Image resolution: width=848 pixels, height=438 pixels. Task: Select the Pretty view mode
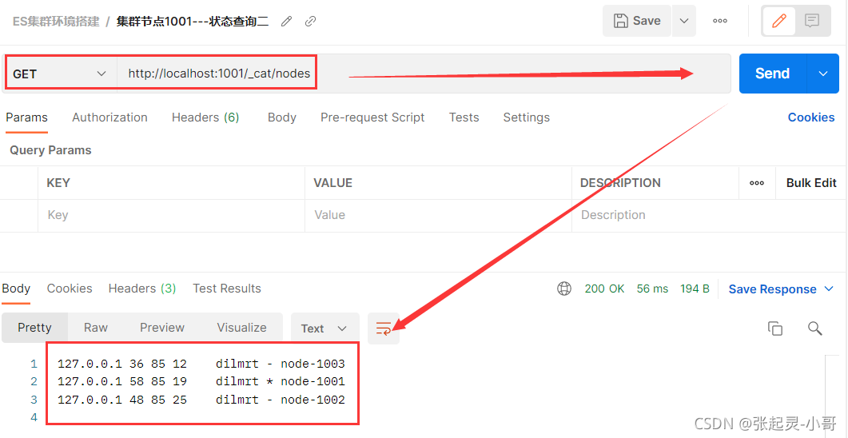click(x=34, y=328)
